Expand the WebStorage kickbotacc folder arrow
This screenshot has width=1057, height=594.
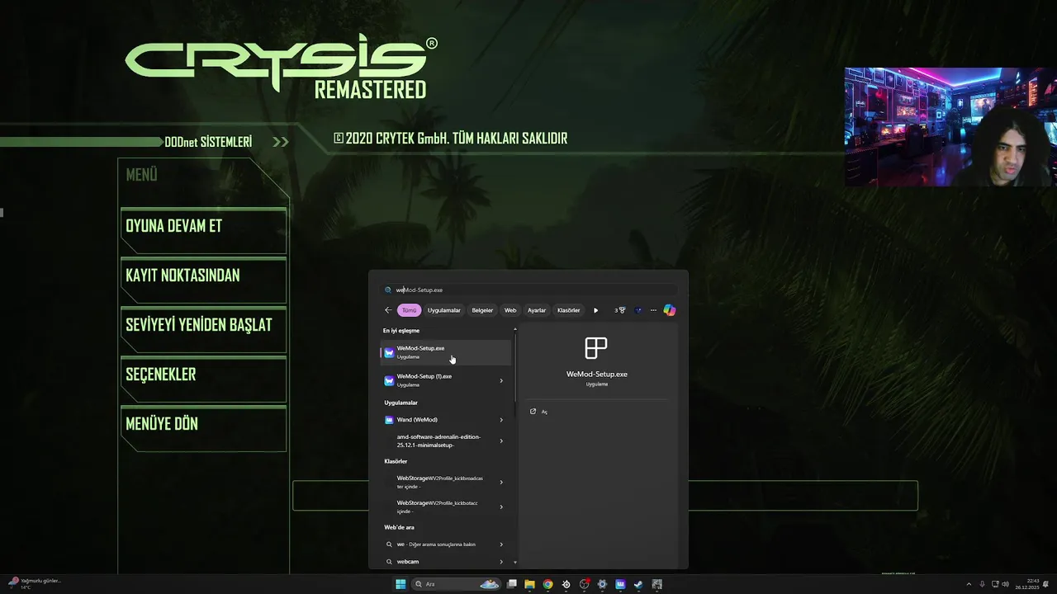[501, 507]
